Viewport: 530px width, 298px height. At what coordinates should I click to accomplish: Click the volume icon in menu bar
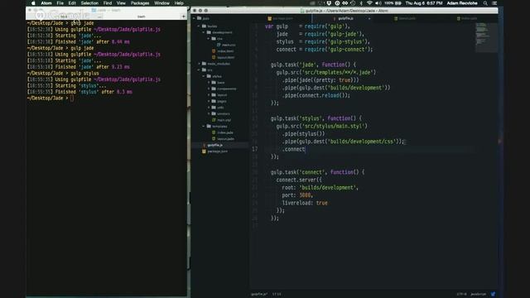(x=378, y=3)
